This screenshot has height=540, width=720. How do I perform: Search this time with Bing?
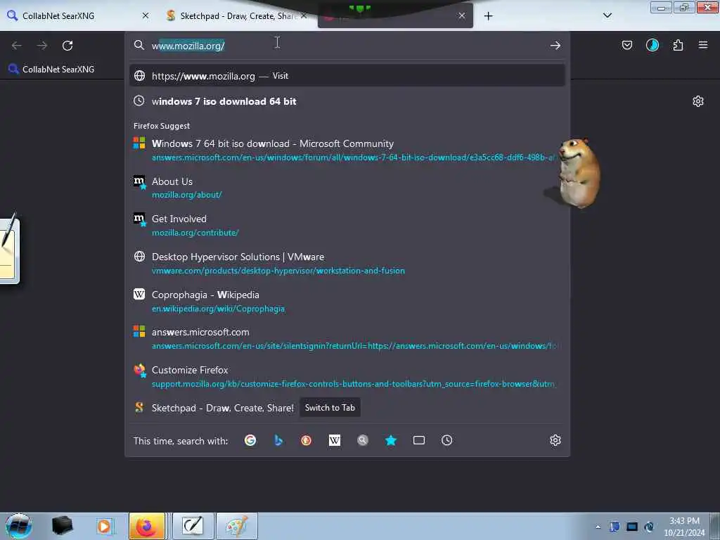coord(278,440)
